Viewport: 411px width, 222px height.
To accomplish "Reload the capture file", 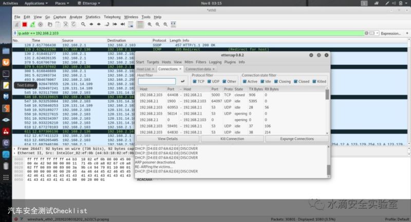I will click(73, 25).
